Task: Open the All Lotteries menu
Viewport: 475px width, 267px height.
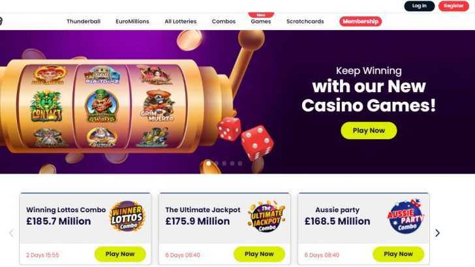Action: 181,22
